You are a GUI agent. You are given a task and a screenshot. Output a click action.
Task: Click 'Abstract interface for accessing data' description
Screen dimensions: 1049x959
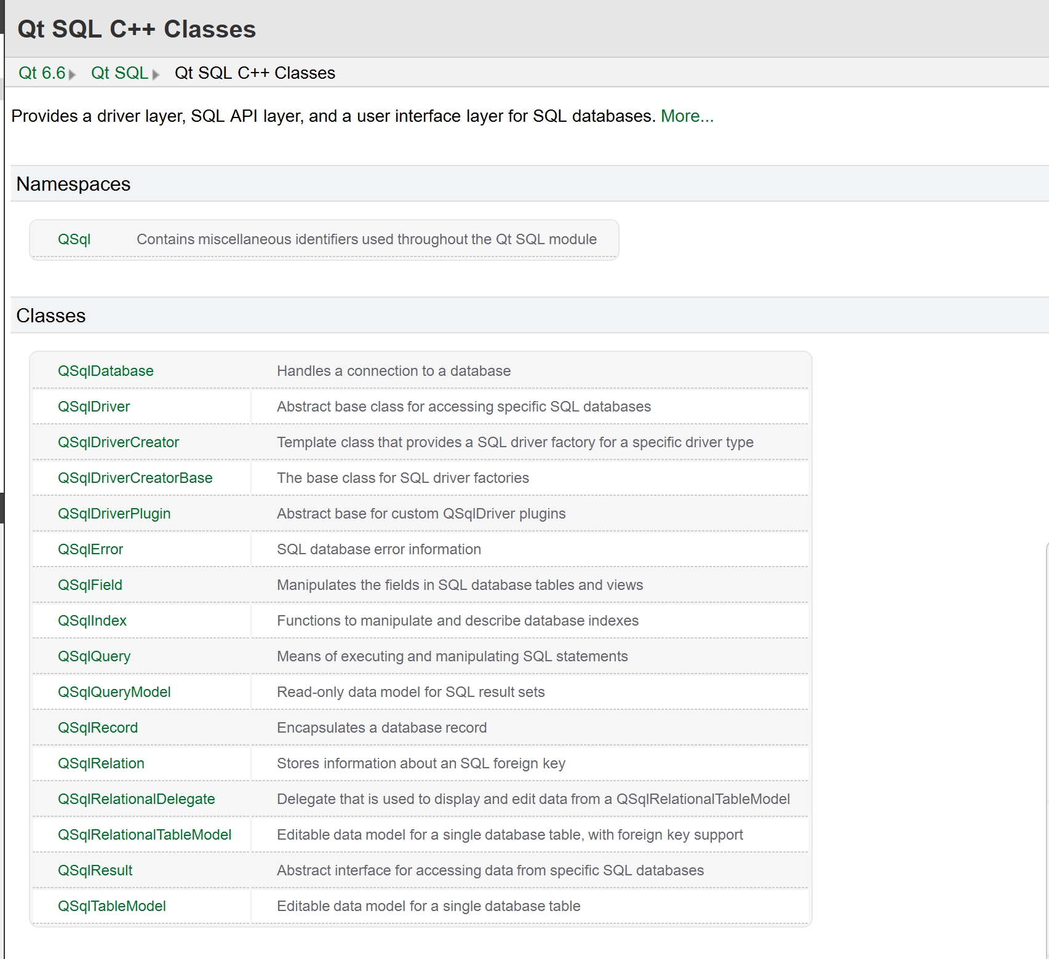490,870
